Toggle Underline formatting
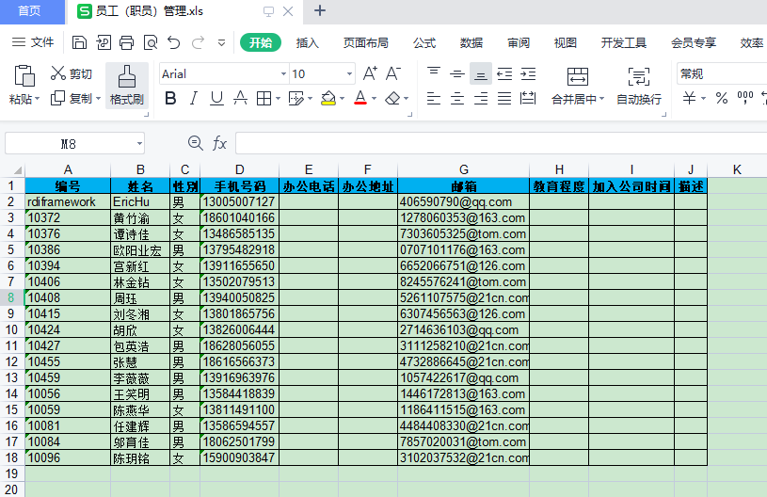The height and width of the screenshot is (497, 767). point(216,99)
